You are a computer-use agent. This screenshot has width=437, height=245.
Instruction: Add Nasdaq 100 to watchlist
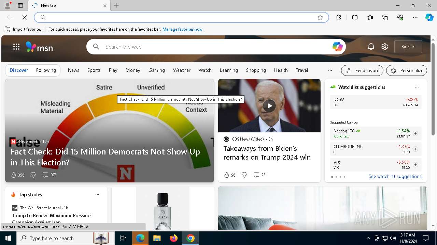pos(415,133)
